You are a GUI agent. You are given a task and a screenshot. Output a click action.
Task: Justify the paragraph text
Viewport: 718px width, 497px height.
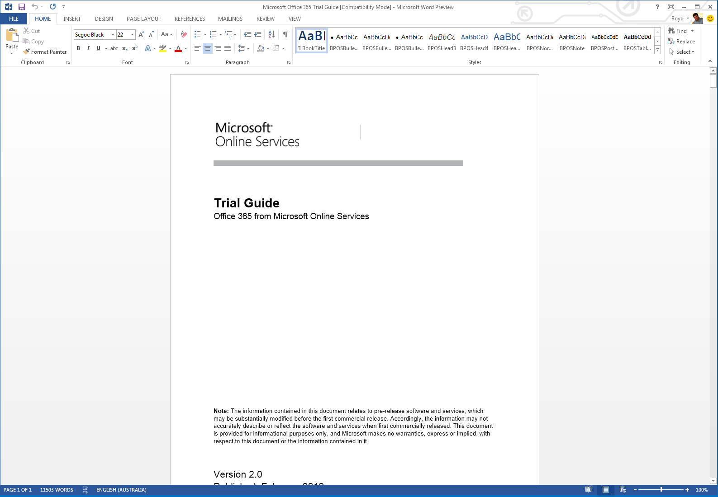pos(228,48)
